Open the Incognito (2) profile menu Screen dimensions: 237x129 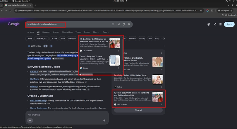(x=225, y=11)
